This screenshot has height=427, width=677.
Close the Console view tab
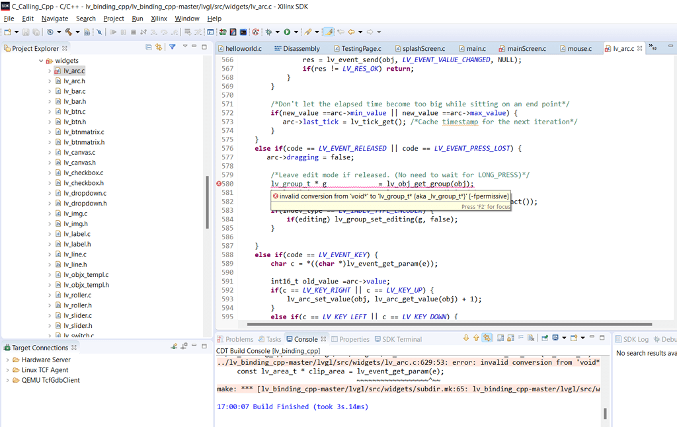click(x=323, y=339)
